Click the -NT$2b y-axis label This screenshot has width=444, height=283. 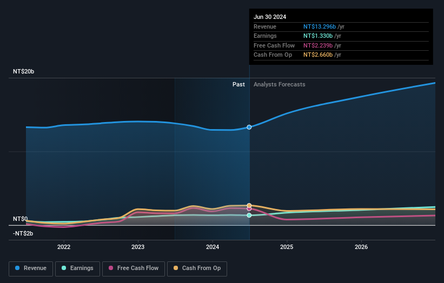tap(23, 233)
